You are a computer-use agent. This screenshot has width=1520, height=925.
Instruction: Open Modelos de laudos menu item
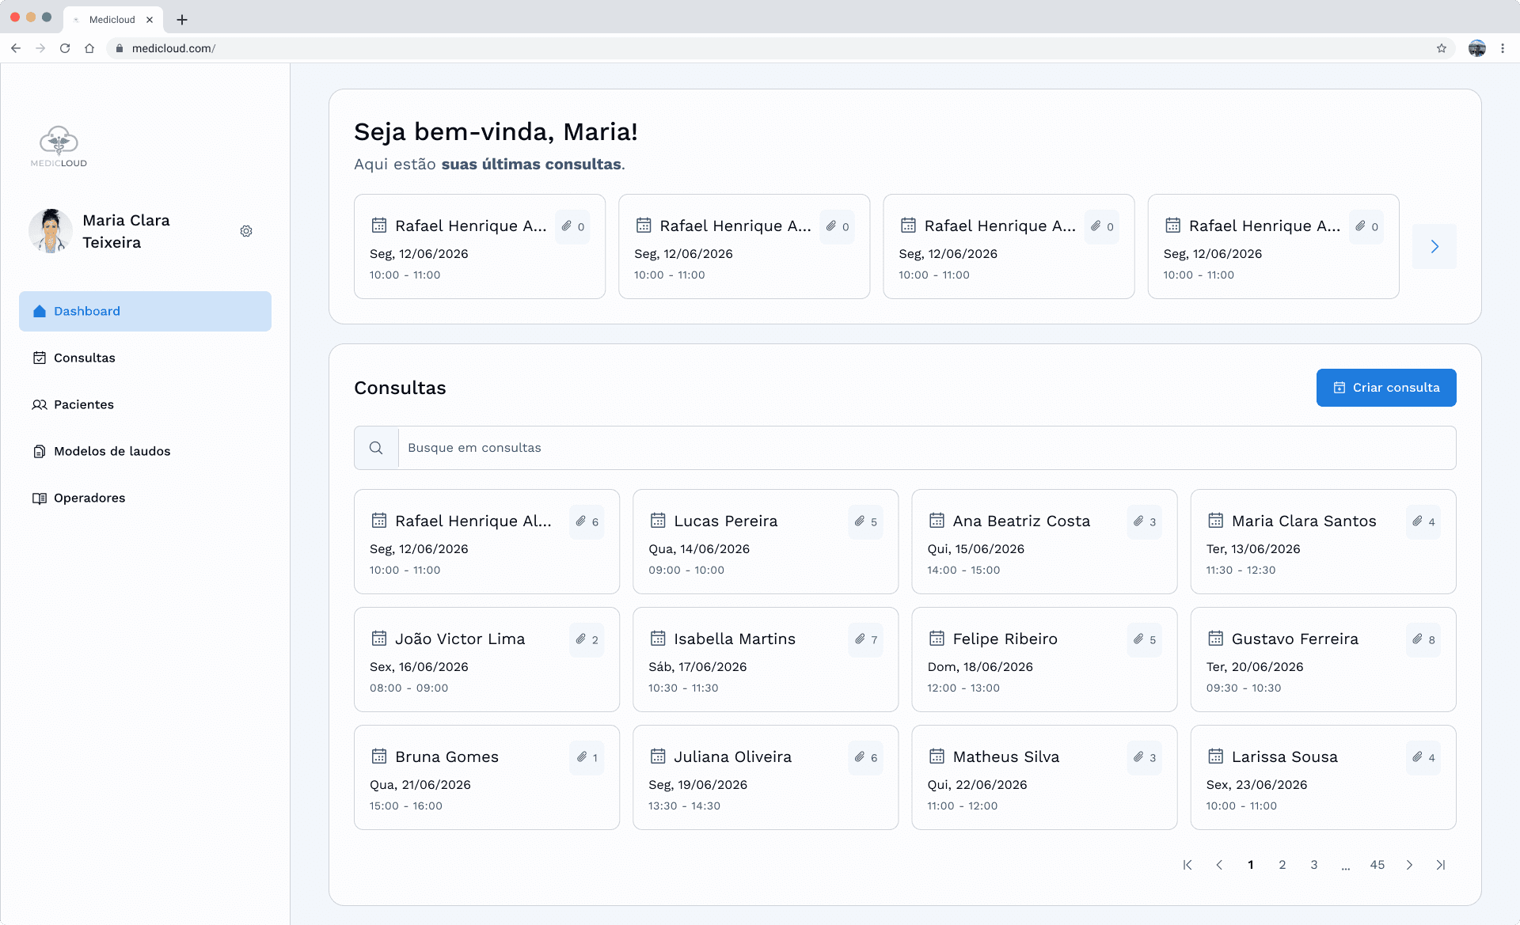point(112,451)
